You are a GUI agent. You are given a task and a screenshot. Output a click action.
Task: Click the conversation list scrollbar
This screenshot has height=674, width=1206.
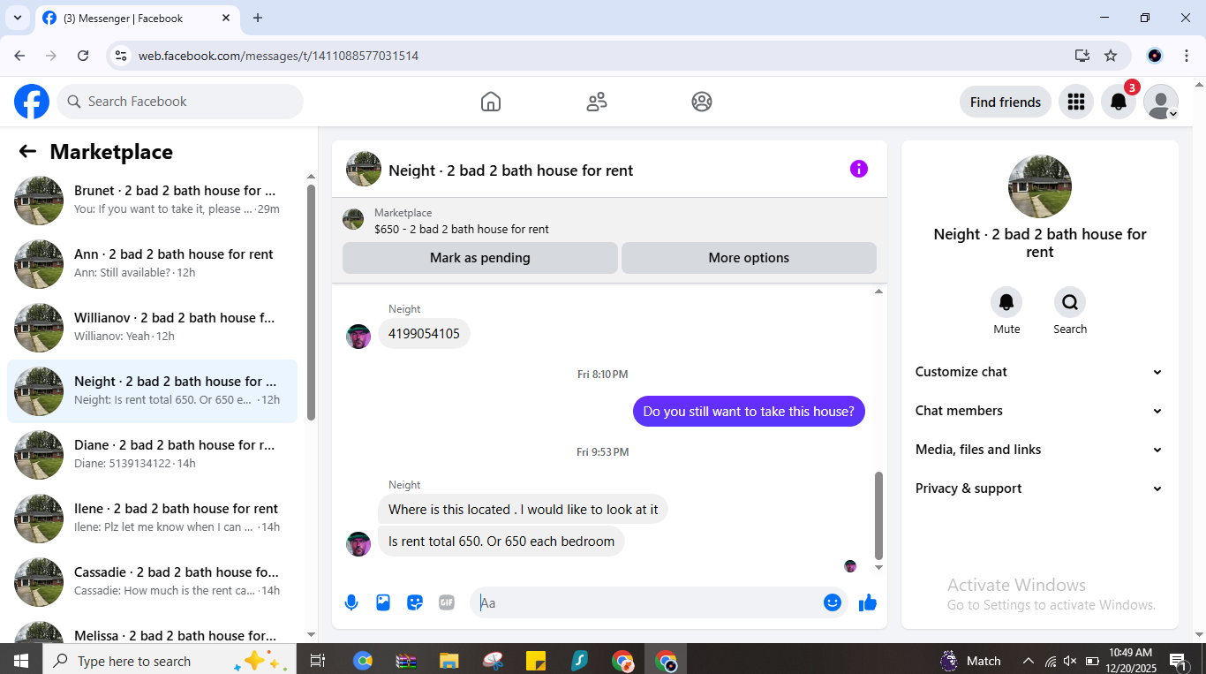311,302
